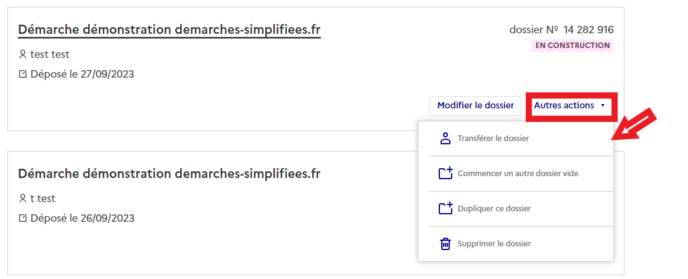The image size is (688, 279).
Task: Click the EN CONSTRUCTION status badge
Action: [572, 46]
